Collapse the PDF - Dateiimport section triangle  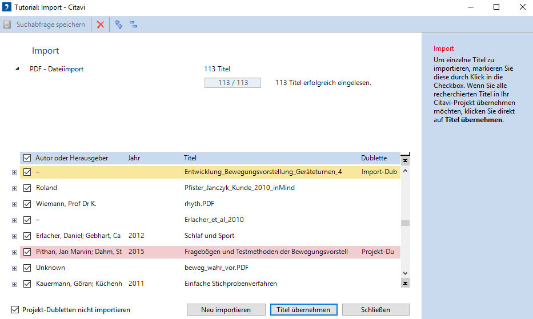pyautogui.click(x=17, y=70)
